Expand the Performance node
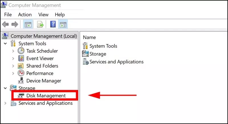Viewport: 228px width, 124px height. coord(13,73)
